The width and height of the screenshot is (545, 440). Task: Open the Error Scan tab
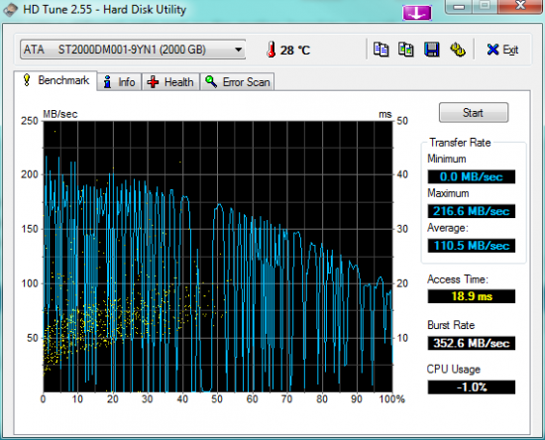[238, 82]
